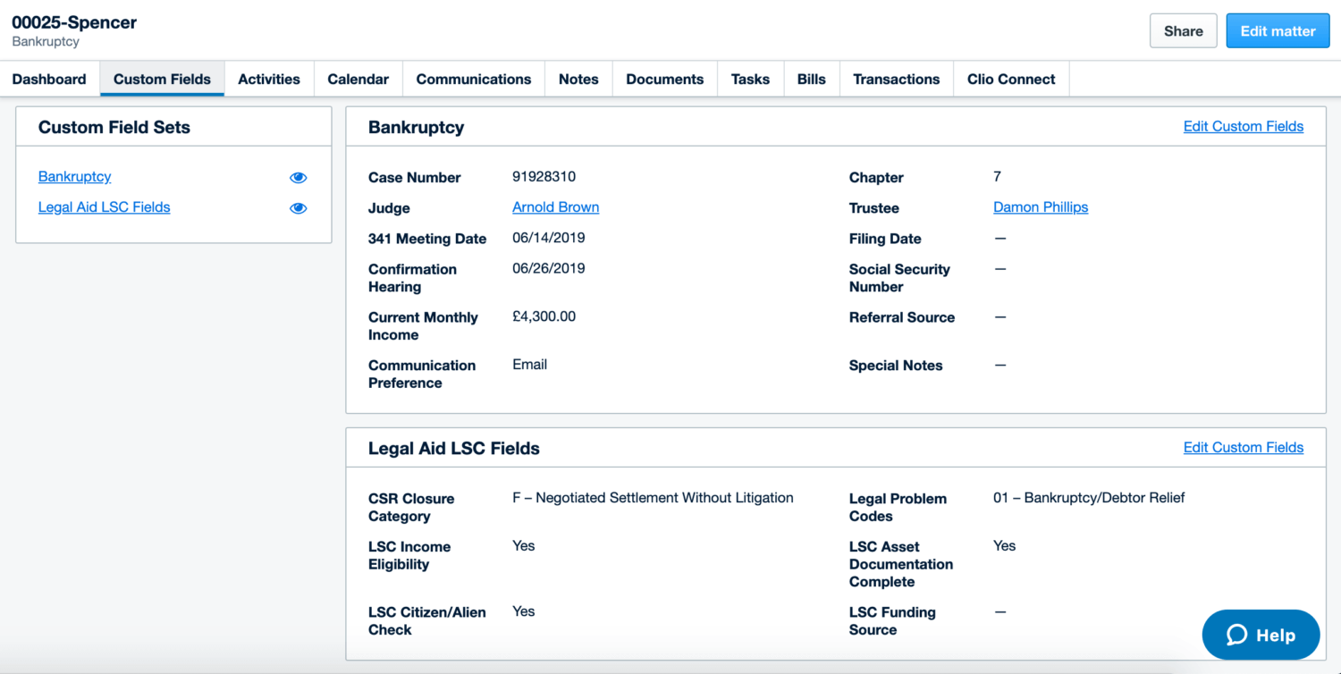Select Bankruptcy in the Custom Field Sets panel
Screen dimensions: 1341x674
pos(74,177)
